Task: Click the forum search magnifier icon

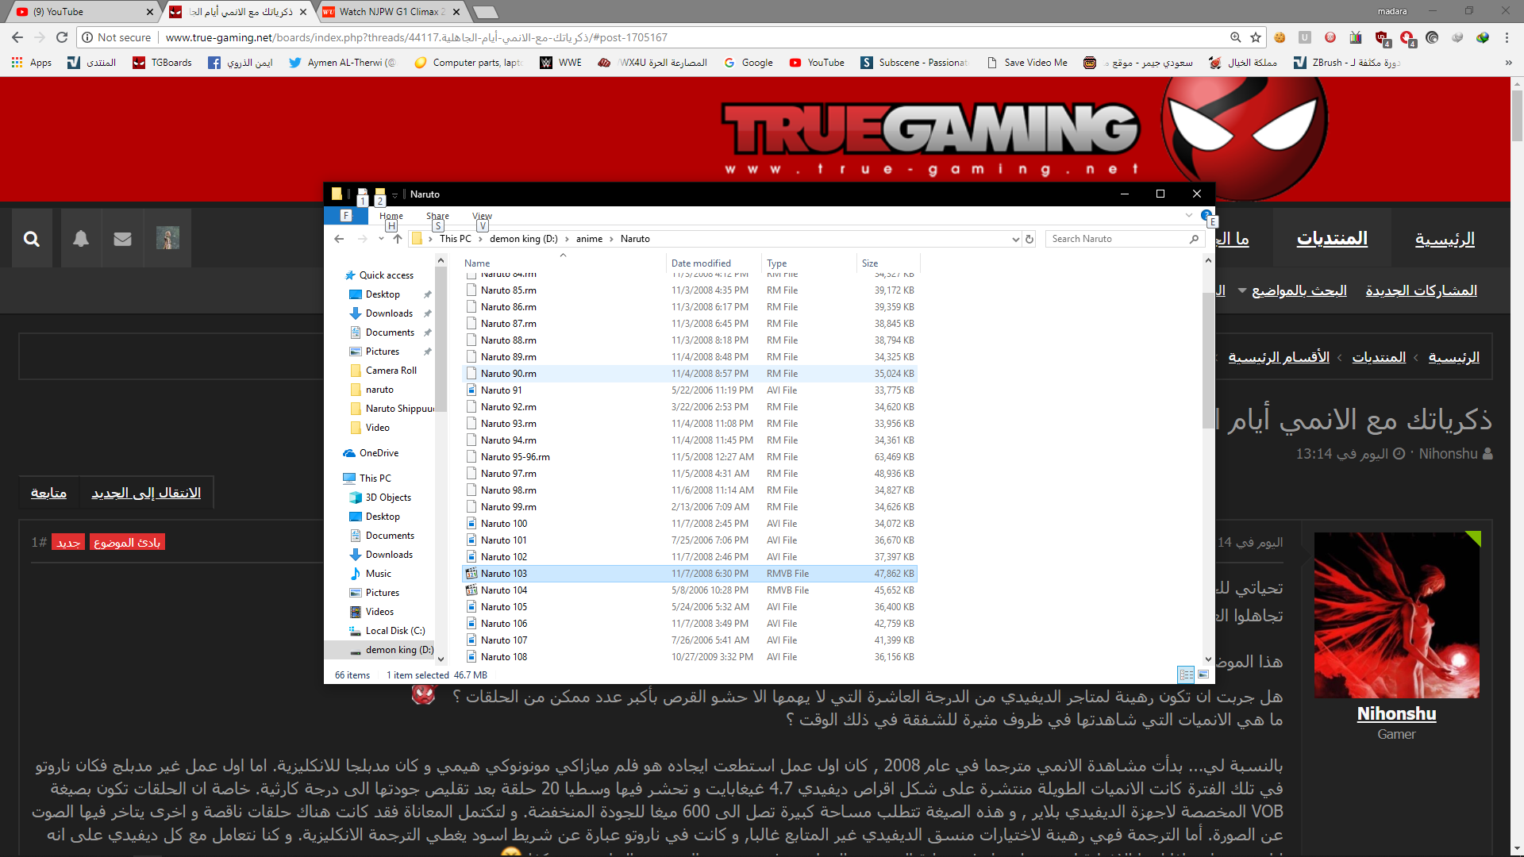Action: pos(32,239)
